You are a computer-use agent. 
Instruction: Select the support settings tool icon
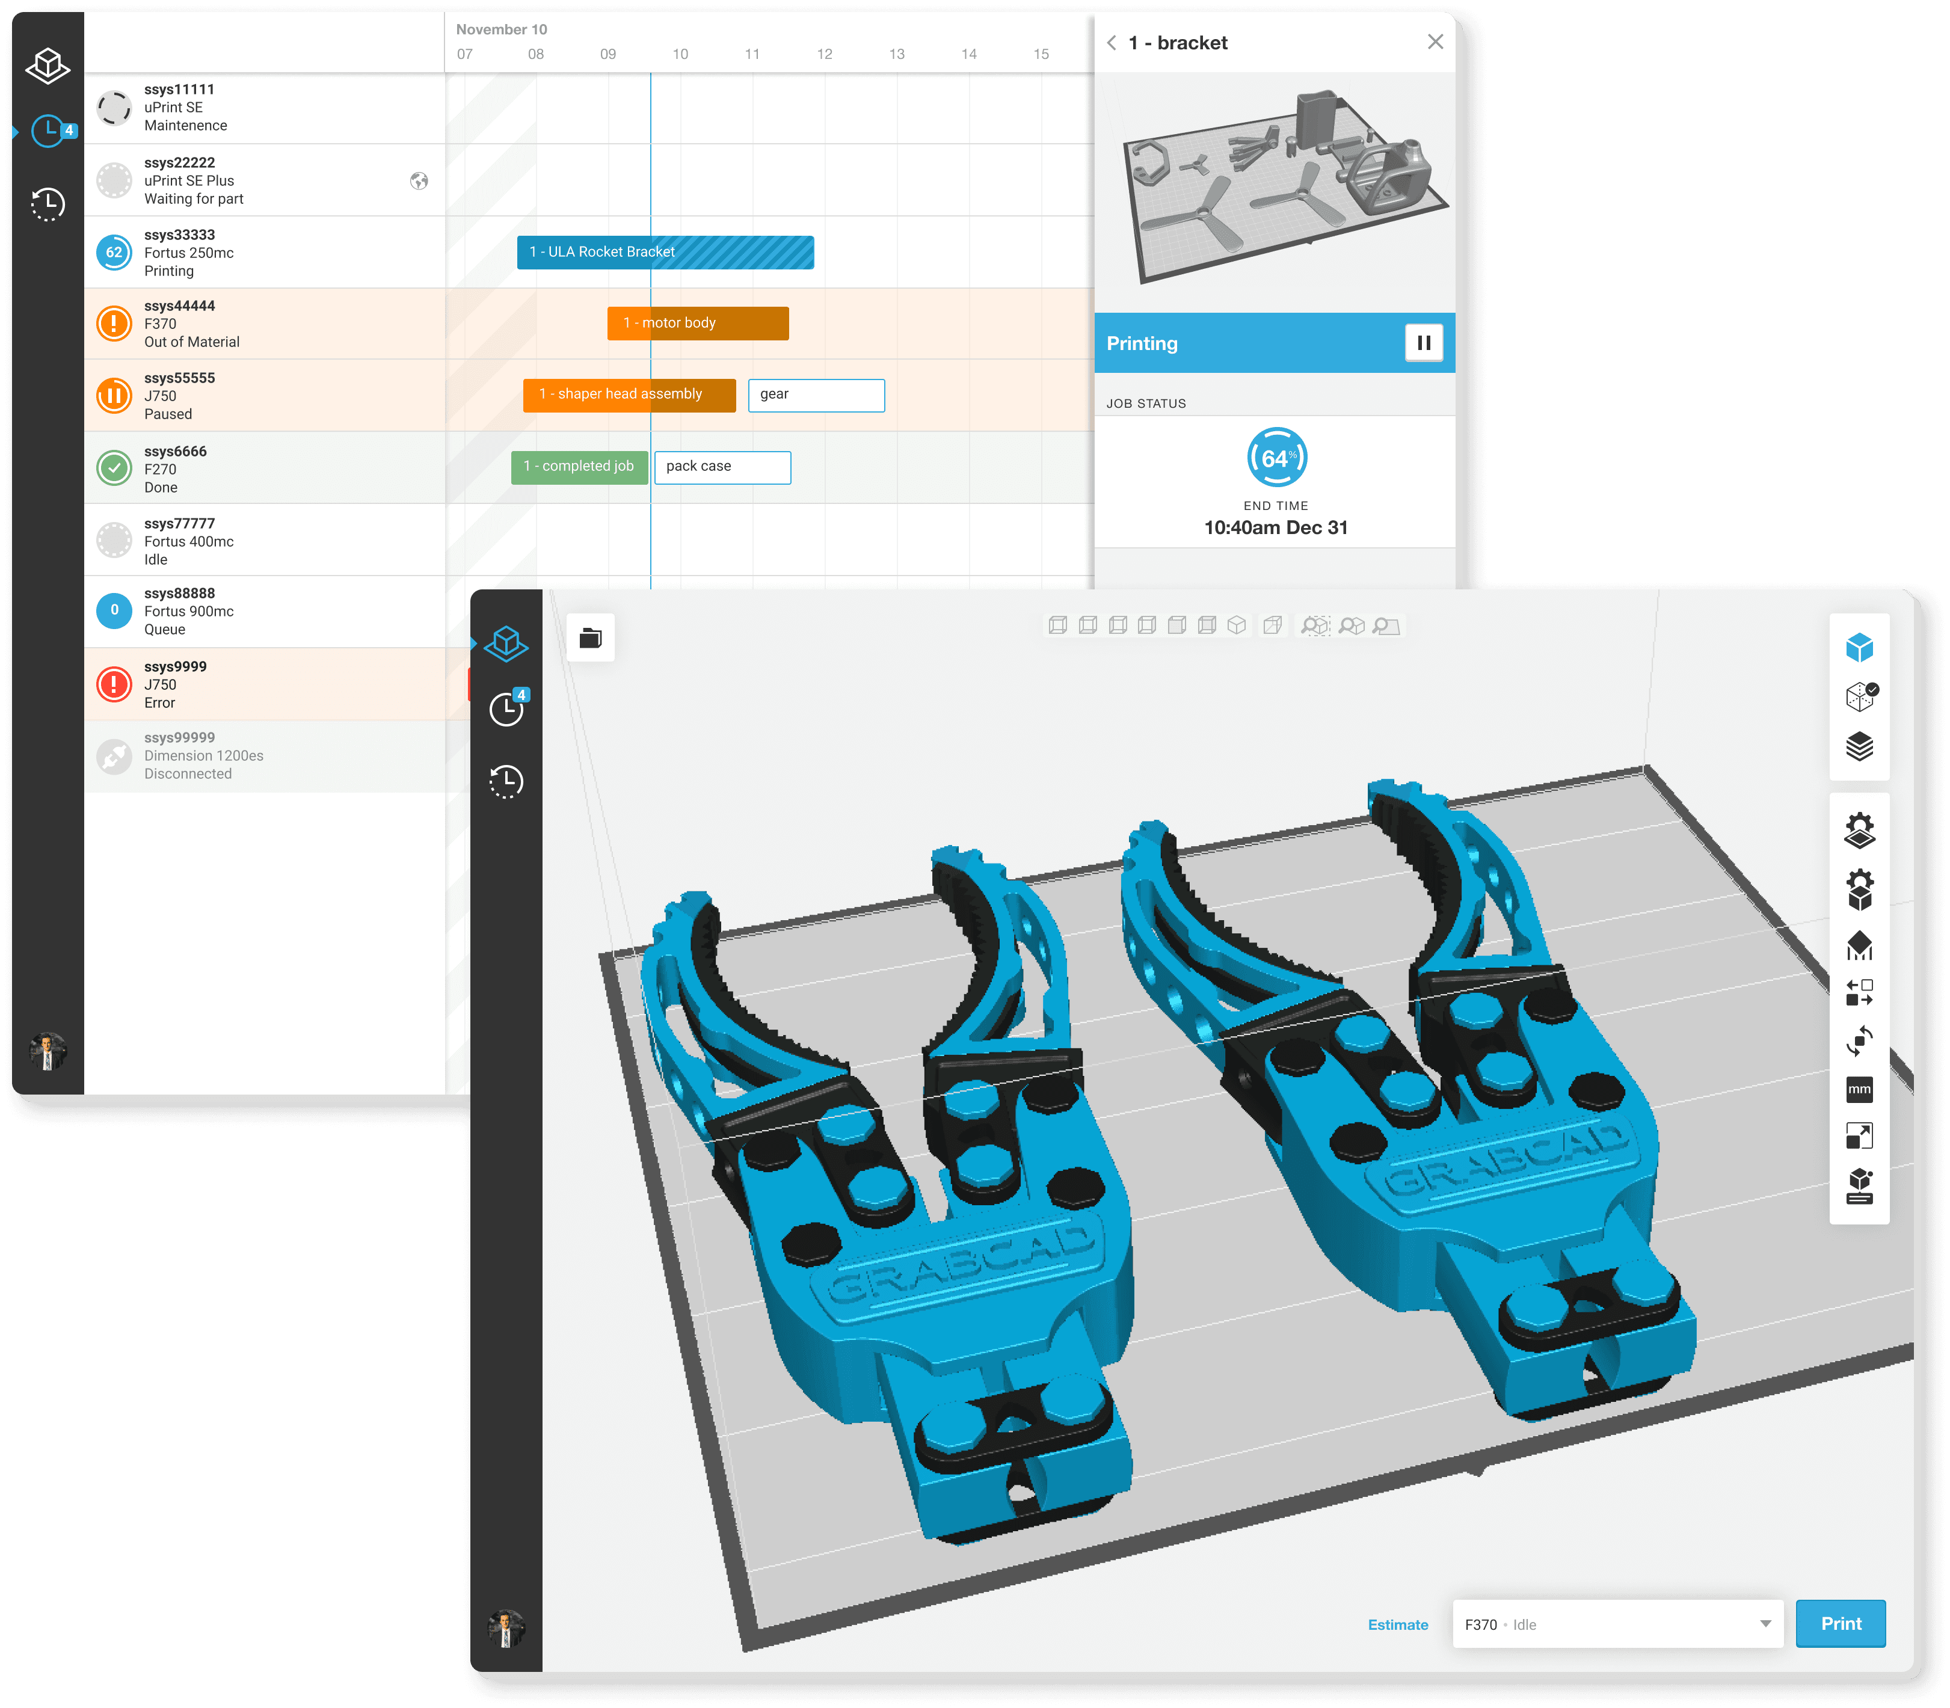pyautogui.click(x=1859, y=945)
